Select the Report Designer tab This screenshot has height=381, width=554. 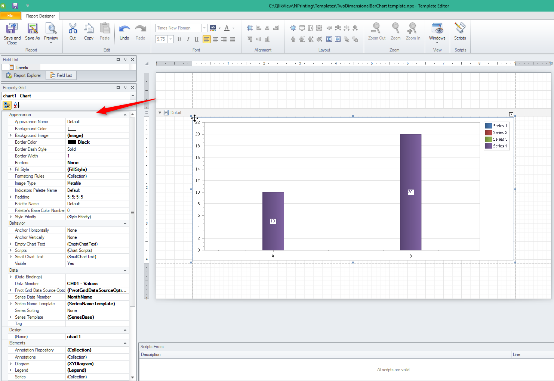tap(40, 16)
